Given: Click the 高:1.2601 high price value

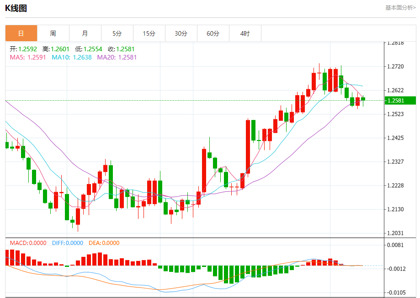Looking at the screenshot, I should click(x=56, y=49).
